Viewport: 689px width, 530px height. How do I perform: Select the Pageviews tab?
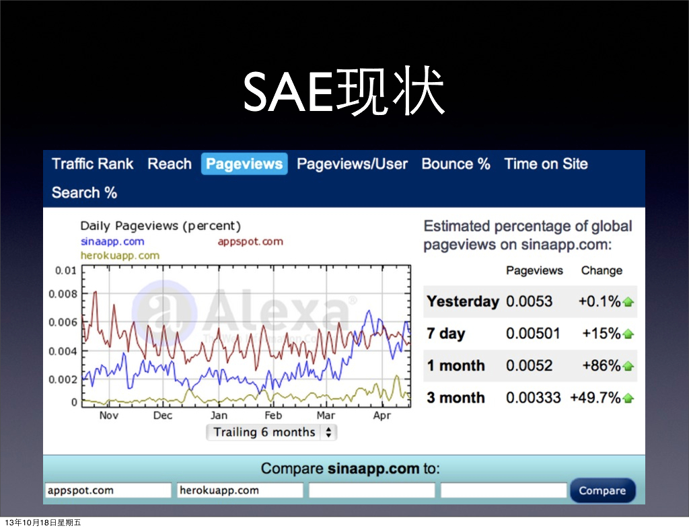(244, 164)
